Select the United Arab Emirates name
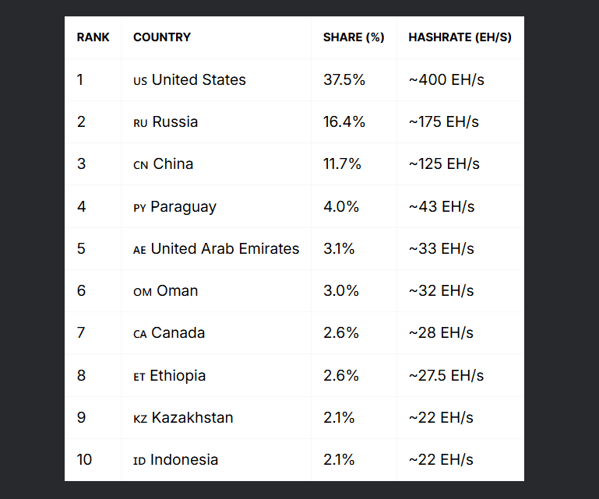Image resolution: width=599 pixels, height=499 pixels. coord(225,248)
